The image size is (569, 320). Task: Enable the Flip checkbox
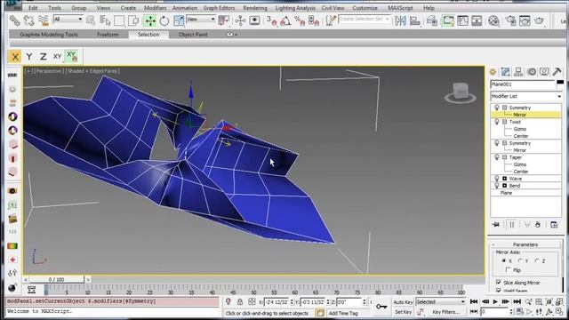(508, 270)
